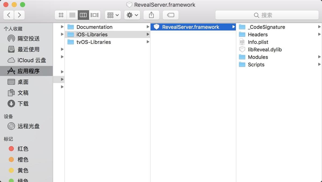Click the 个人收藏 sidebar heading

[x=13, y=29]
